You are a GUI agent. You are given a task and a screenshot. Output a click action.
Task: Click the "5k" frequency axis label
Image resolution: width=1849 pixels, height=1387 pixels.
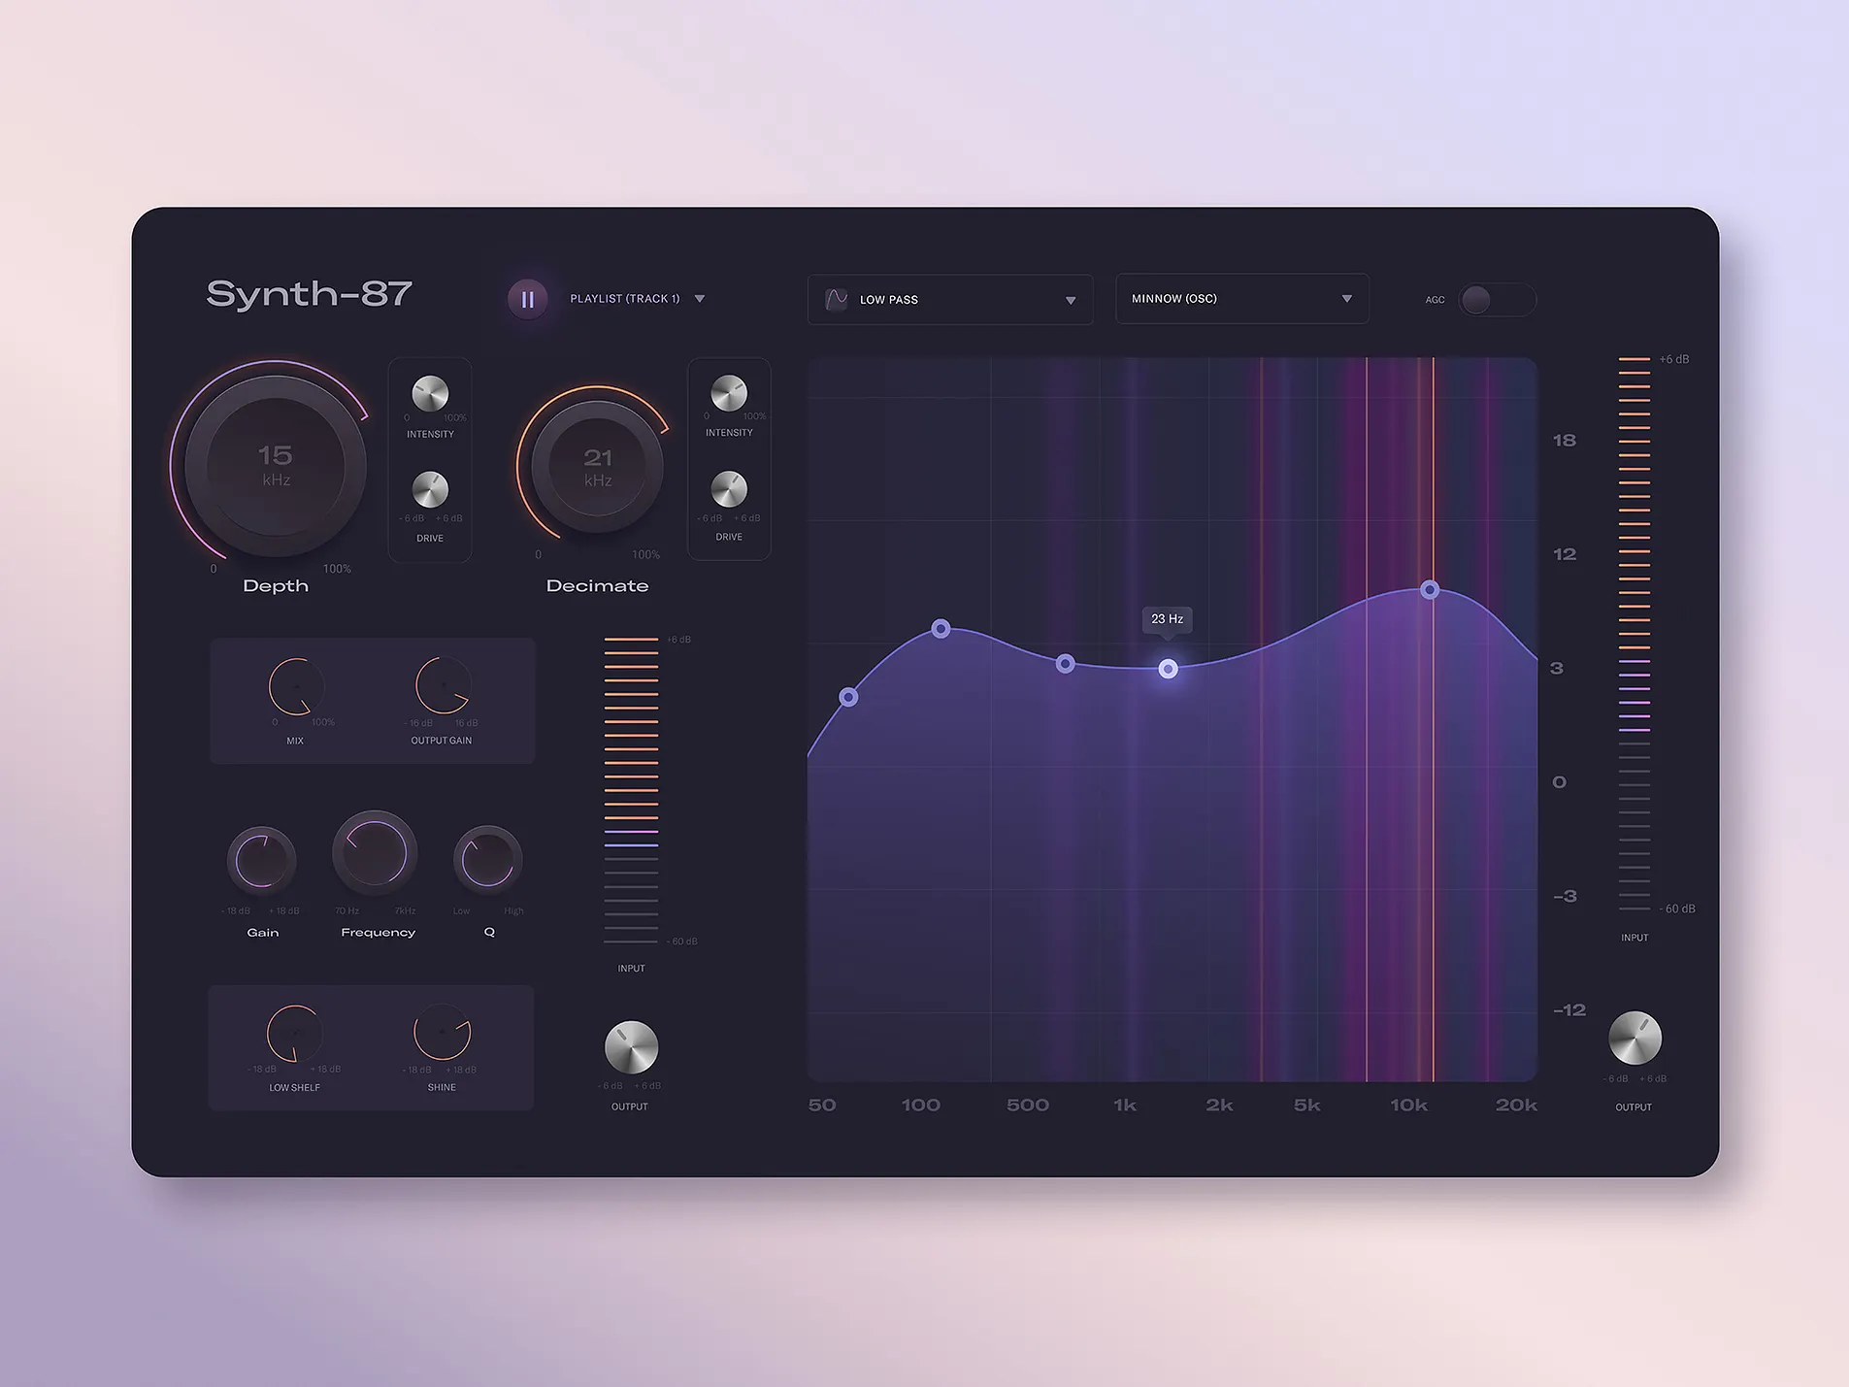point(1306,1105)
